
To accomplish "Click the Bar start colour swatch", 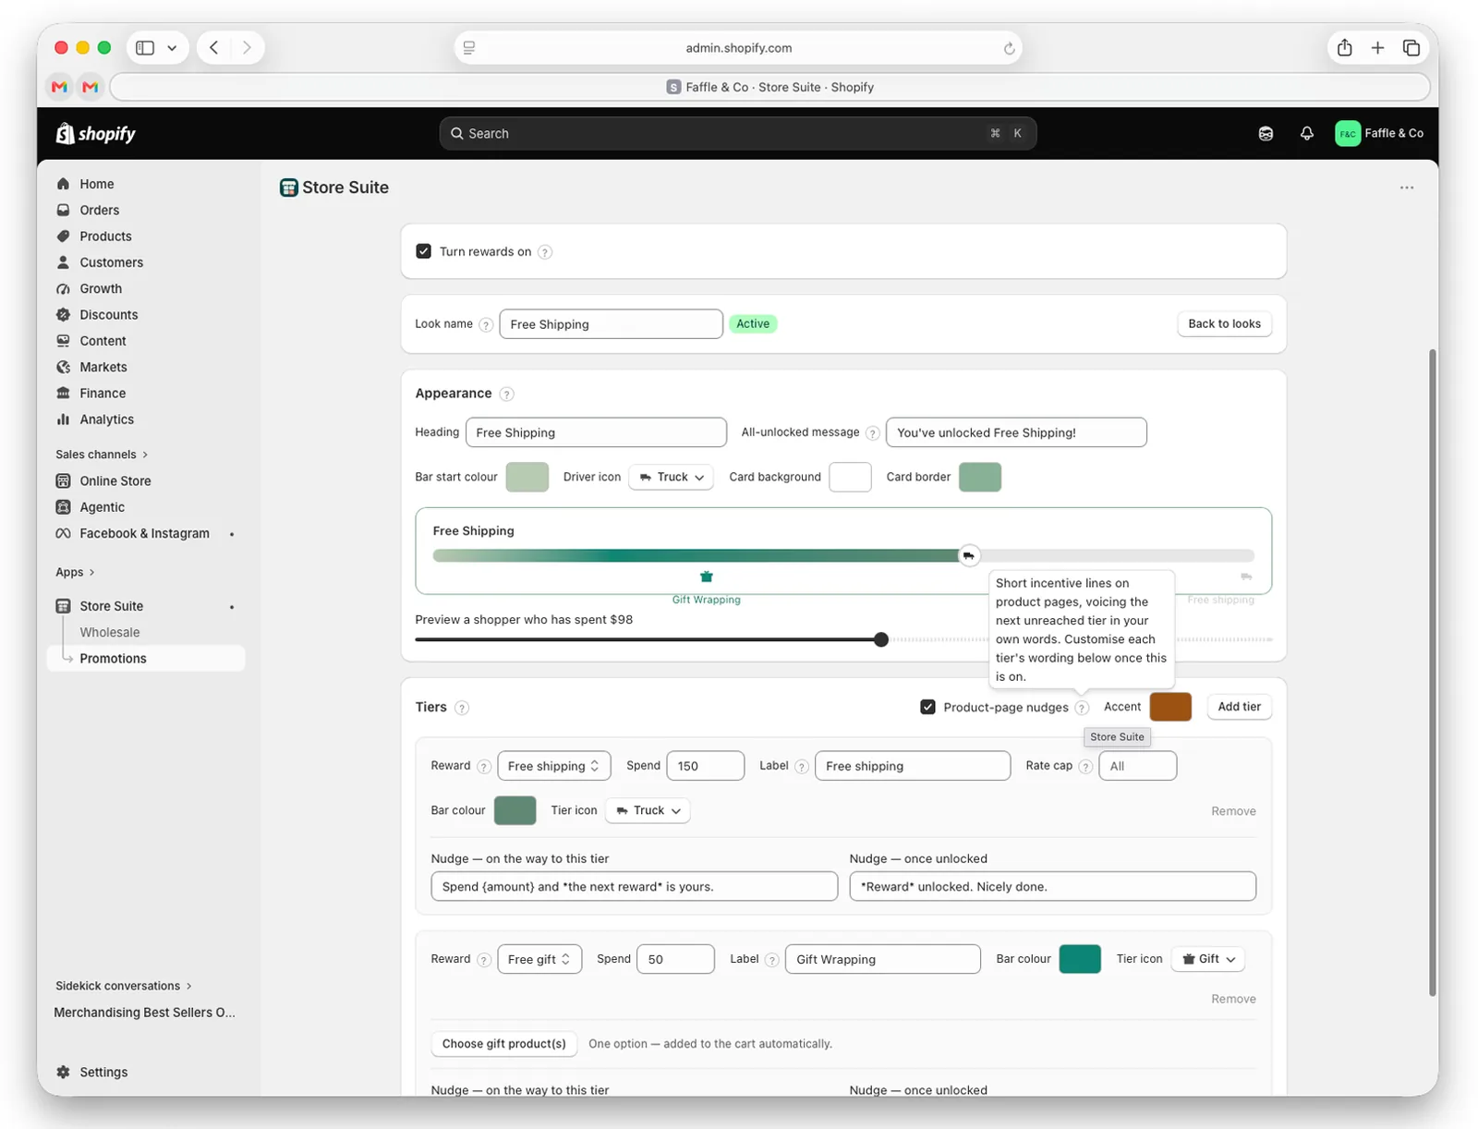I will [x=527, y=477].
